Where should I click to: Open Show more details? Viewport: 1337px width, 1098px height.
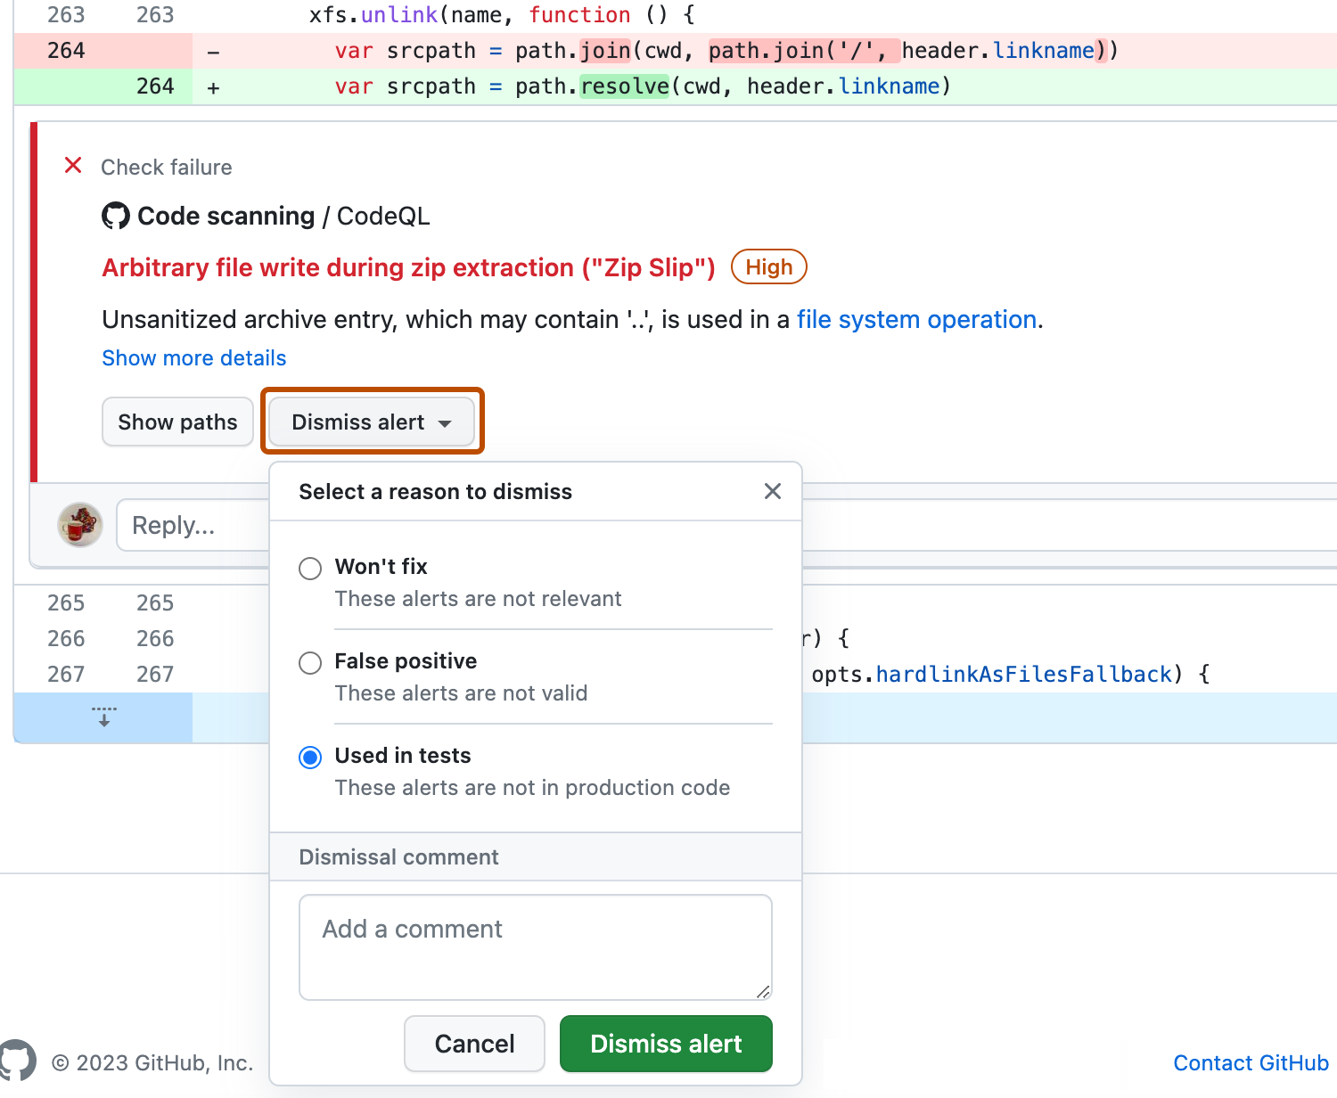pos(193,357)
